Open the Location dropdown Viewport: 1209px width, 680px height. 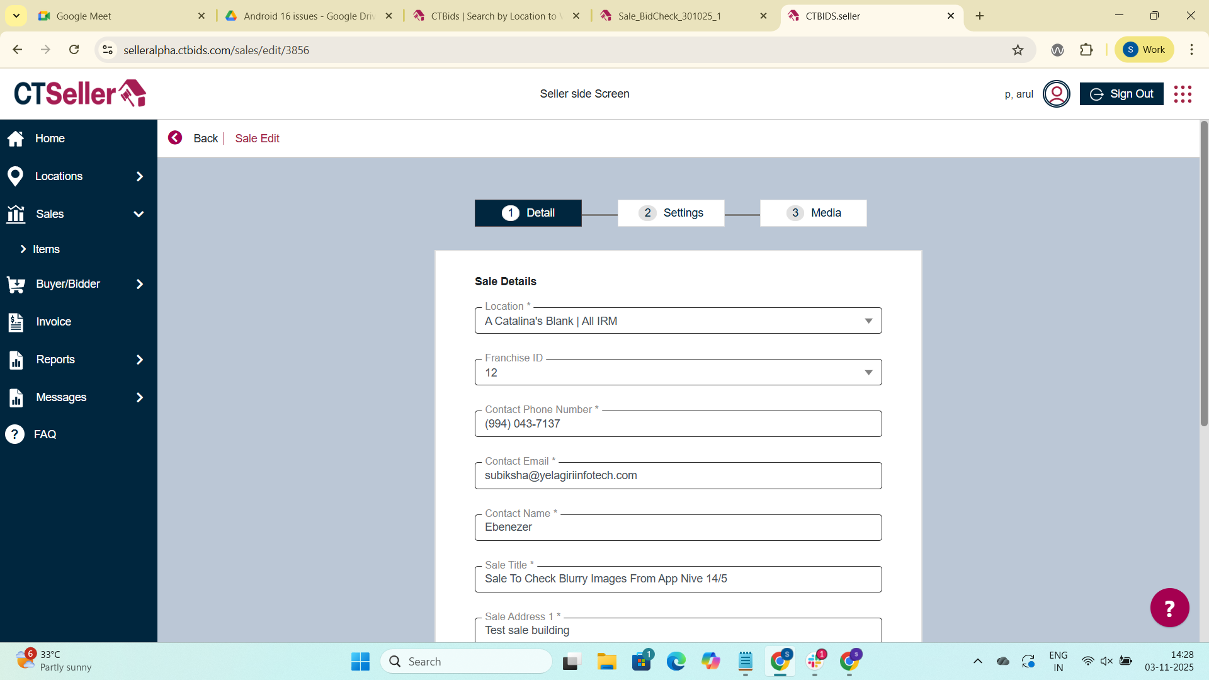868,321
